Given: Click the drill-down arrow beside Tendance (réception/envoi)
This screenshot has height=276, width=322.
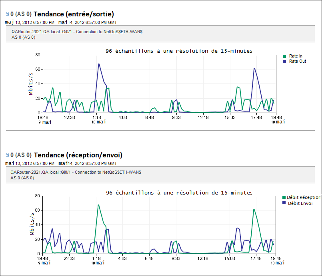Looking at the screenshot, I should [x=8, y=155].
